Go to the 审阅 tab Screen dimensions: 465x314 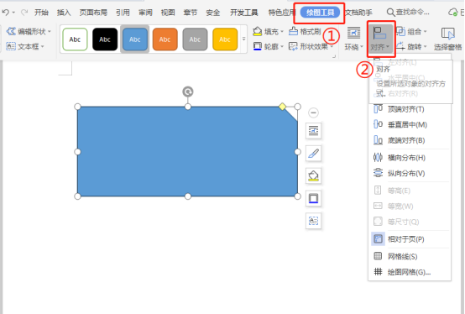pos(145,13)
